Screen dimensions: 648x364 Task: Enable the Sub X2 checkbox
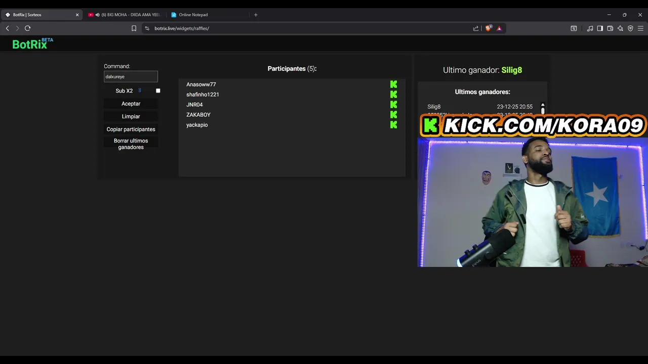[158, 90]
